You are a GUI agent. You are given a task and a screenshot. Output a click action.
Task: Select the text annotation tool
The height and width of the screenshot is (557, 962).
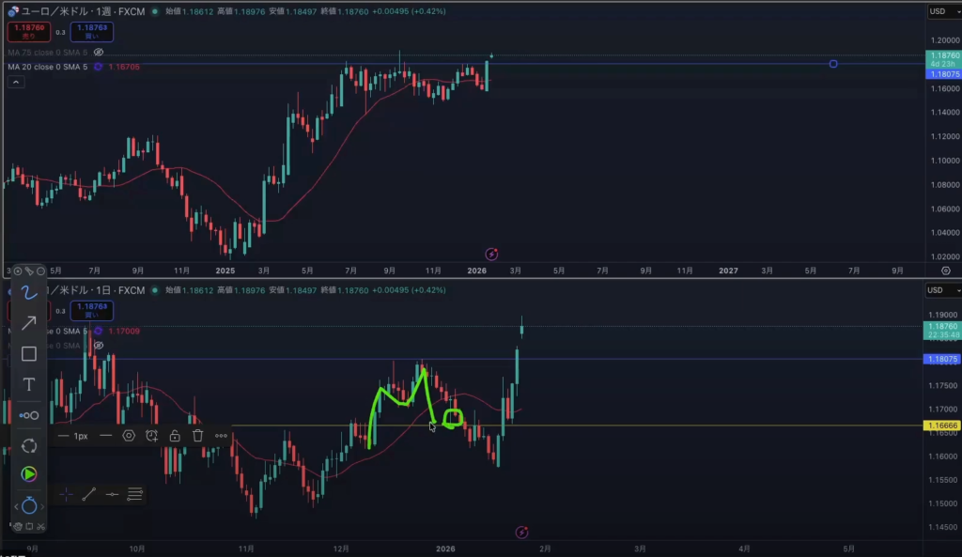[x=29, y=384]
